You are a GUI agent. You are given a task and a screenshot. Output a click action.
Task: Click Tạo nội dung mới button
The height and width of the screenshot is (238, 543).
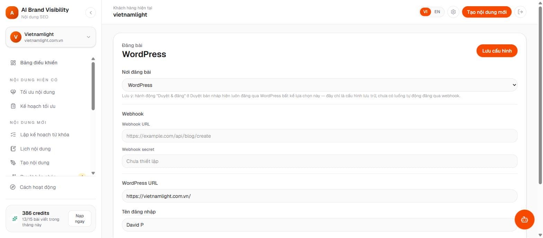(x=487, y=12)
